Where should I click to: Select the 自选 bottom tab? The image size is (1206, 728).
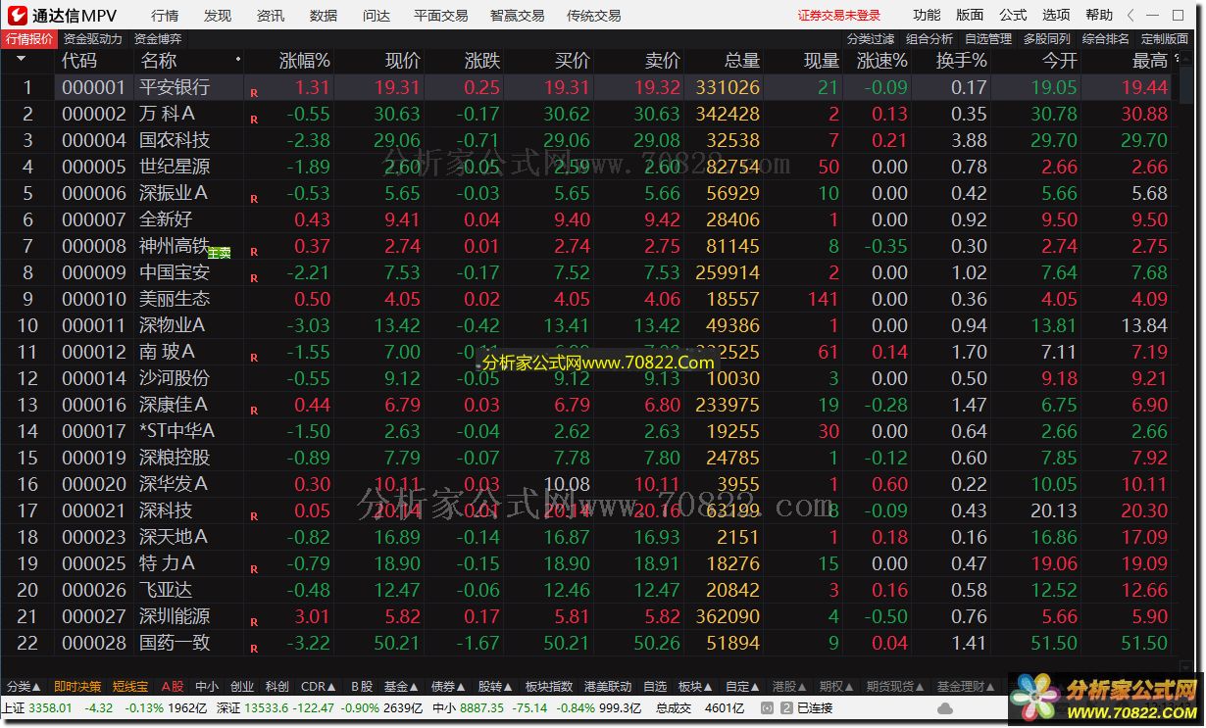point(655,687)
